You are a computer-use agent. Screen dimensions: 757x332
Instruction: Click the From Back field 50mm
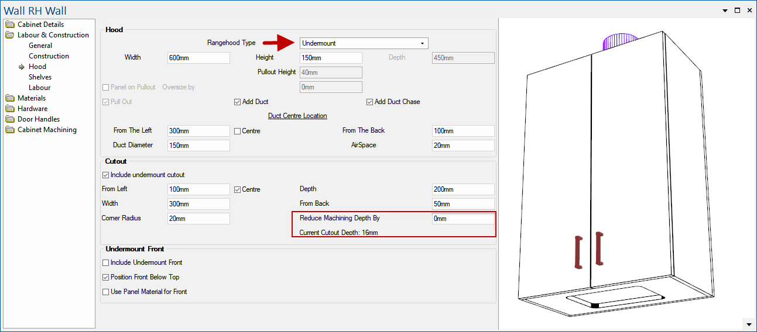point(463,204)
